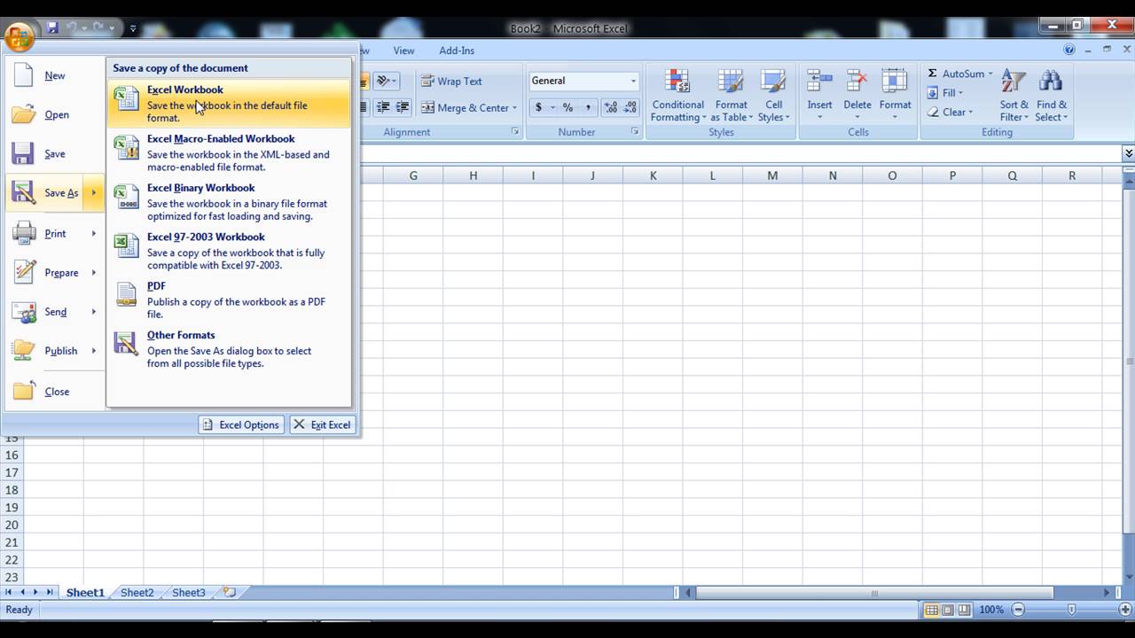Select Save in the Office menu

pyautogui.click(x=55, y=153)
